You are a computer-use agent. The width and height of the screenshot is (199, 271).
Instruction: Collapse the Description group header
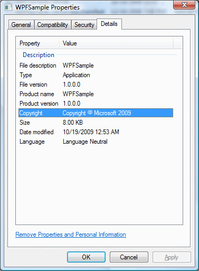(39, 55)
